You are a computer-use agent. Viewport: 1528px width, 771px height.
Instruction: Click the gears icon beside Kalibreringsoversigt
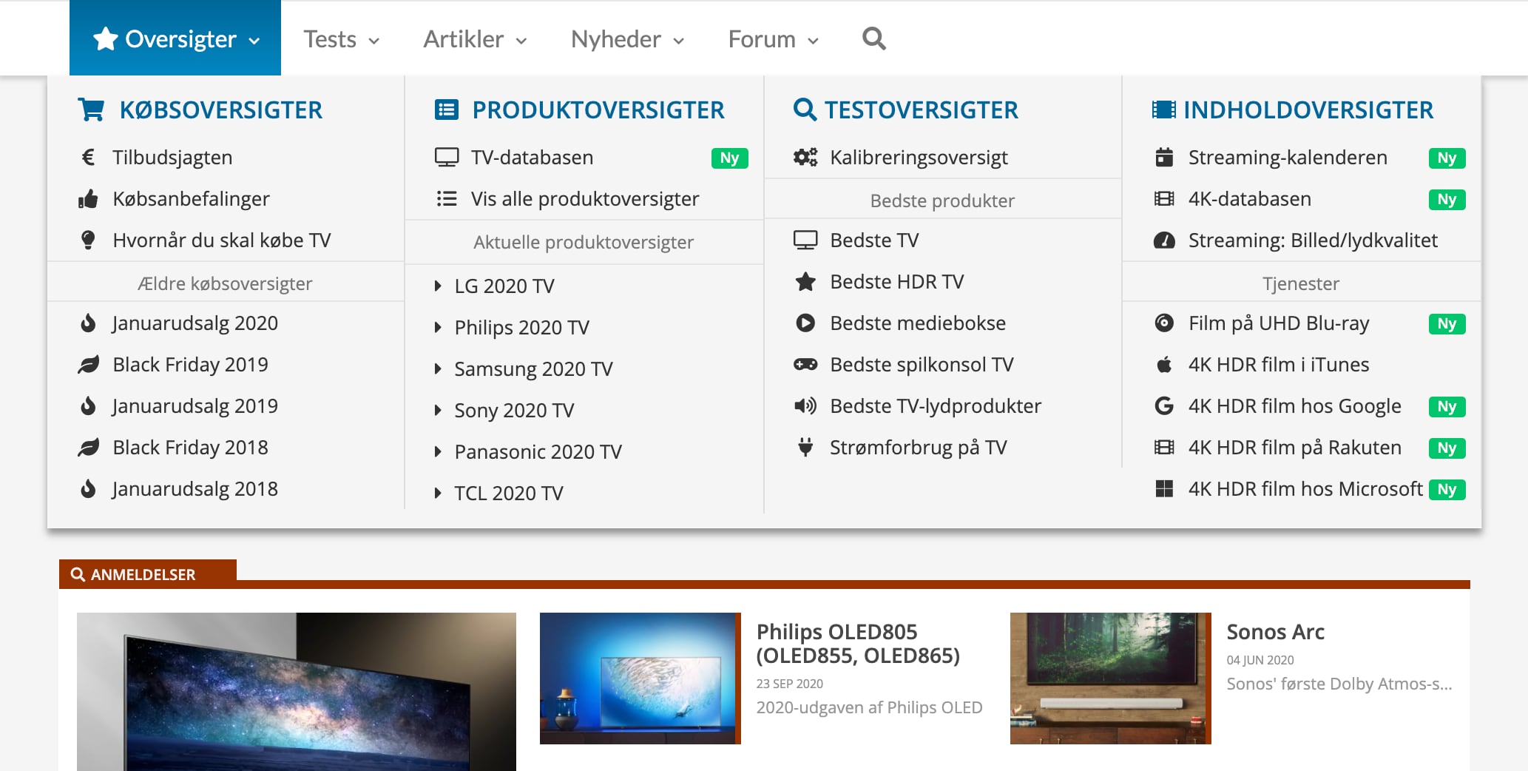tap(805, 157)
